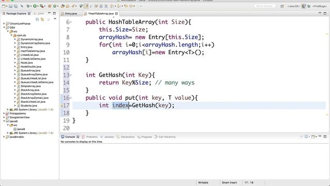This screenshot has width=330, height=186.
Task: Click the New Java Package toolbar icon
Action: (x=49, y=6)
